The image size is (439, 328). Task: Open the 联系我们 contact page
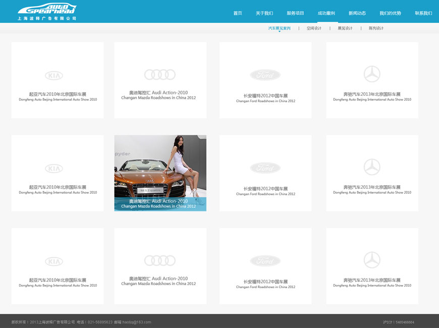click(x=423, y=13)
